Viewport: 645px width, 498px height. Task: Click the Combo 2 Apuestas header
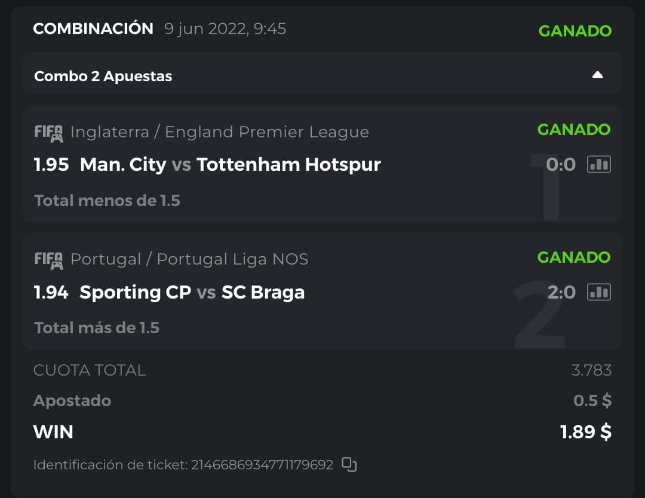coord(103,76)
